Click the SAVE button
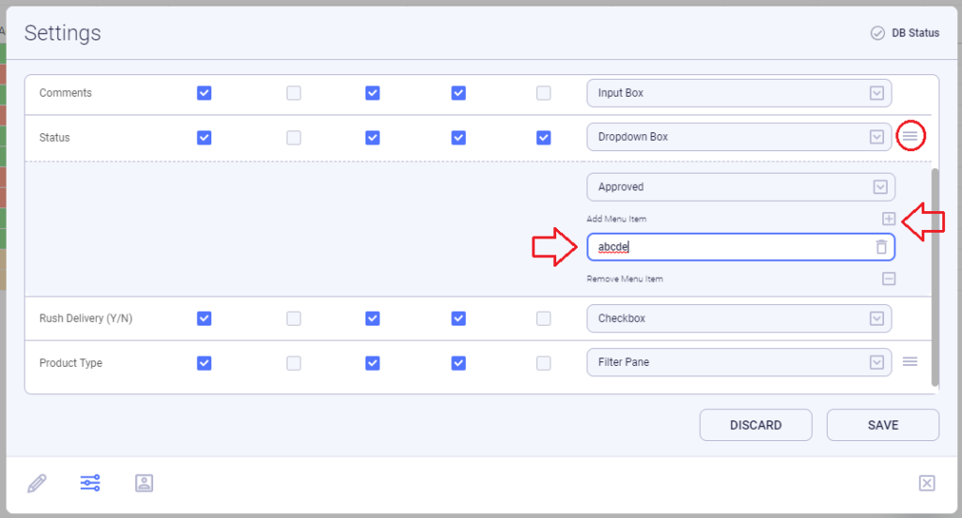The width and height of the screenshot is (962, 518). point(883,425)
